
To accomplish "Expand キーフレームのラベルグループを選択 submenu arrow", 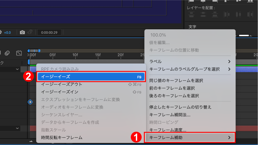I will coord(229,69).
